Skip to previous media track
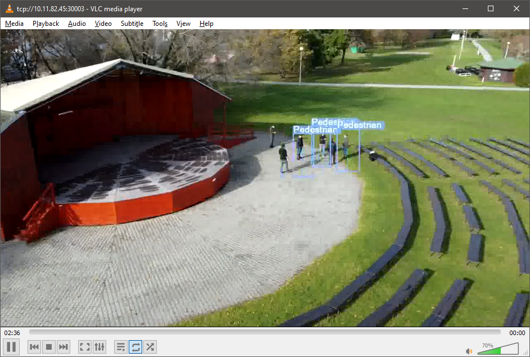Image resolution: width=530 pixels, height=357 pixels. point(34,347)
